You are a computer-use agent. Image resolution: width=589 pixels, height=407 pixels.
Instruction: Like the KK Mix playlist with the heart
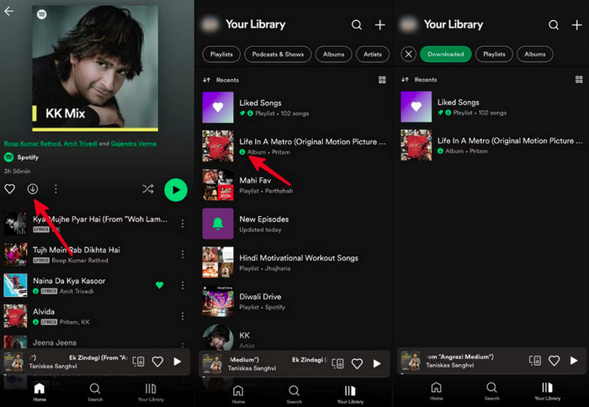(10, 189)
